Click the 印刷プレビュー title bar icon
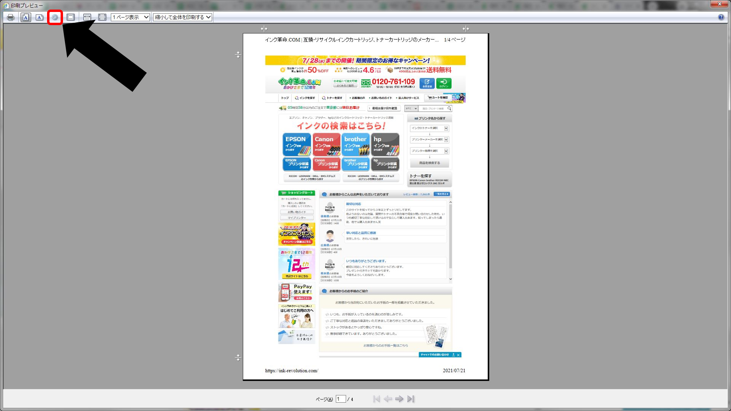Screen dimensions: 731x411 coord(6,5)
